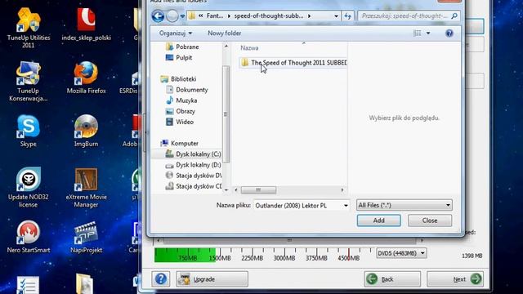523x294 pixels.
Task: Launch Mozilla Firefox from desktop
Action: point(86,78)
